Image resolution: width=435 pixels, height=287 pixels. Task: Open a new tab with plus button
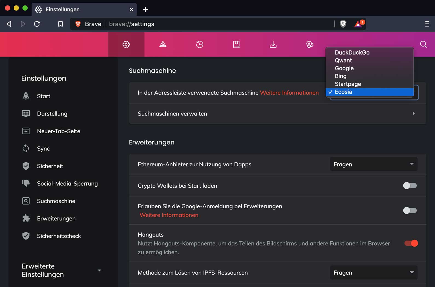(x=145, y=10)
